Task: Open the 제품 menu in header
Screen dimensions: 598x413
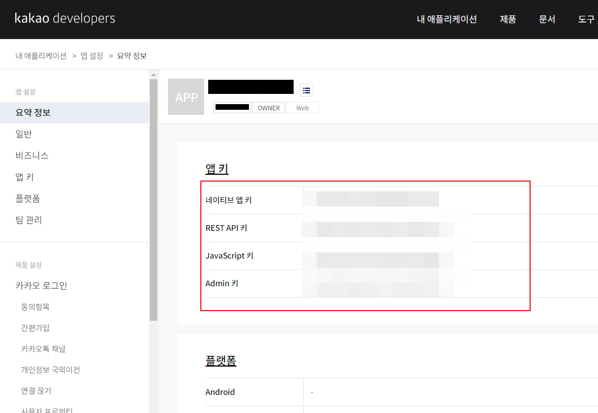Action: pos(507,19)
